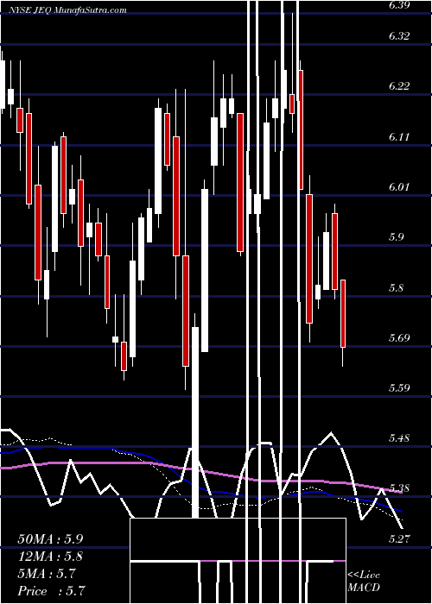Image resolution: width=432 pixels, height=604 pixels.
Task: Click the last red candlestick on the right
Action: point(343,313)
